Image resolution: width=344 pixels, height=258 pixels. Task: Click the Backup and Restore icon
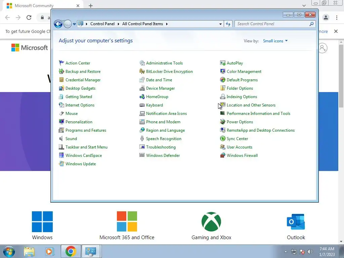pyautogui.click(x=61, y=71)
